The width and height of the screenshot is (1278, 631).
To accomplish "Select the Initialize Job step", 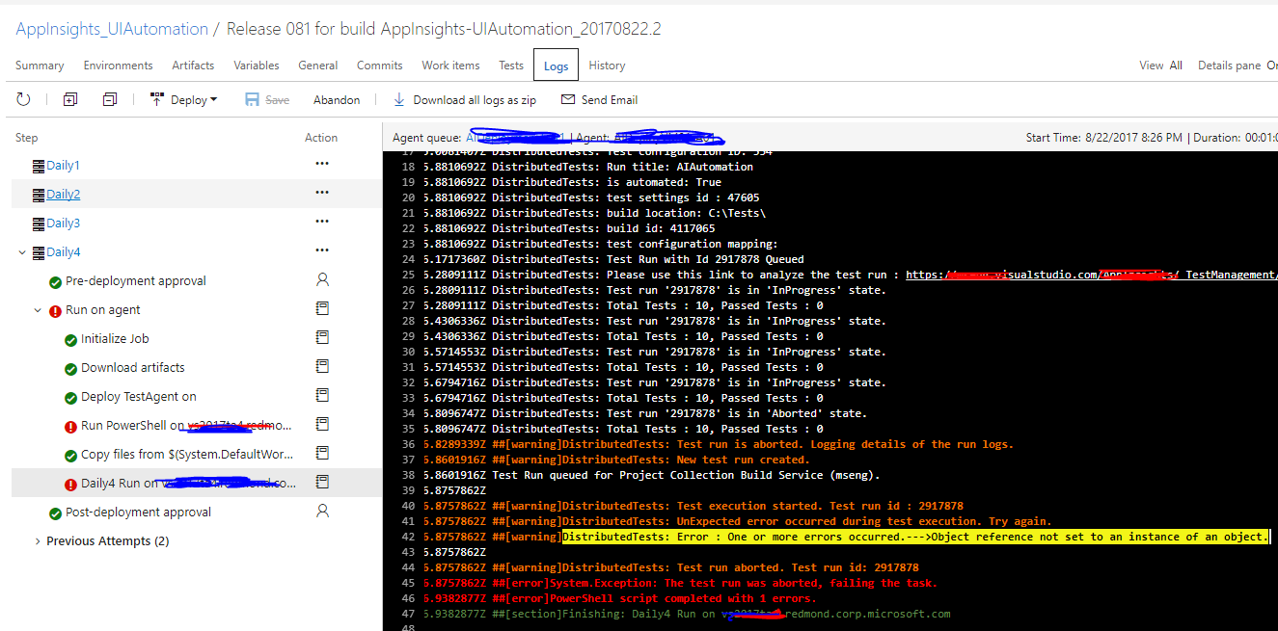I will click(115, 339).
